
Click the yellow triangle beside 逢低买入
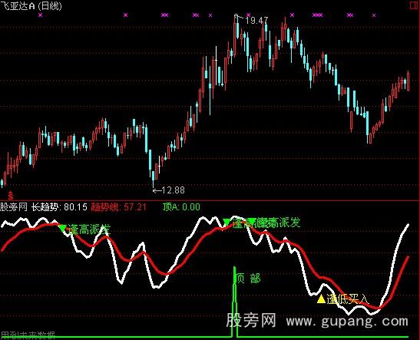point(321,299)
